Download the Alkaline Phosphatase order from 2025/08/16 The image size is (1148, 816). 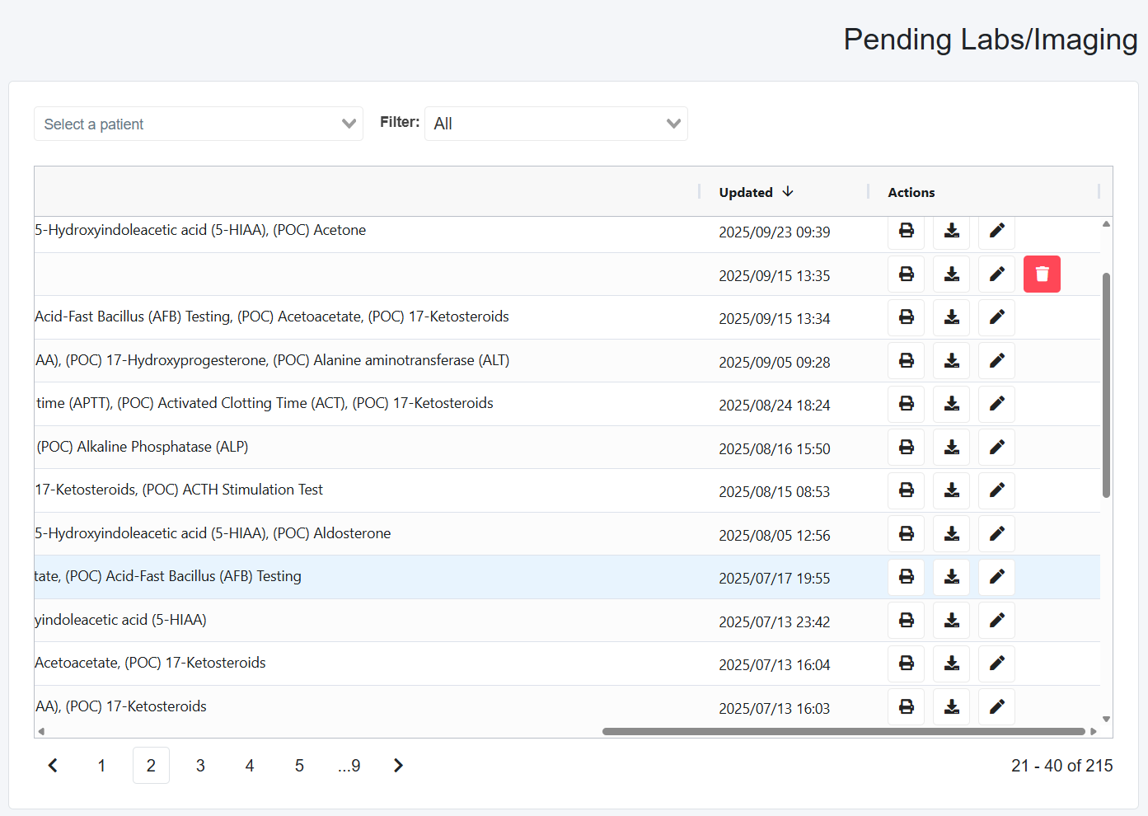[x=951, y=448]
